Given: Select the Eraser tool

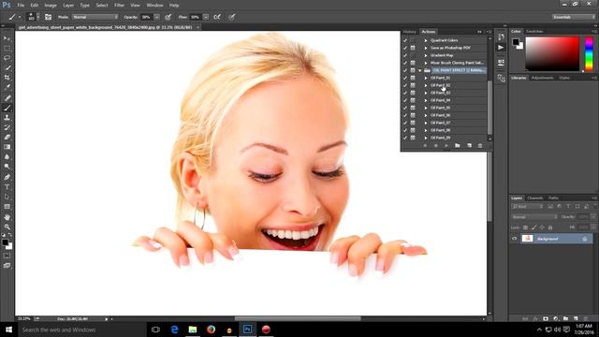Looking at the screenshot, I should (7, 138).
